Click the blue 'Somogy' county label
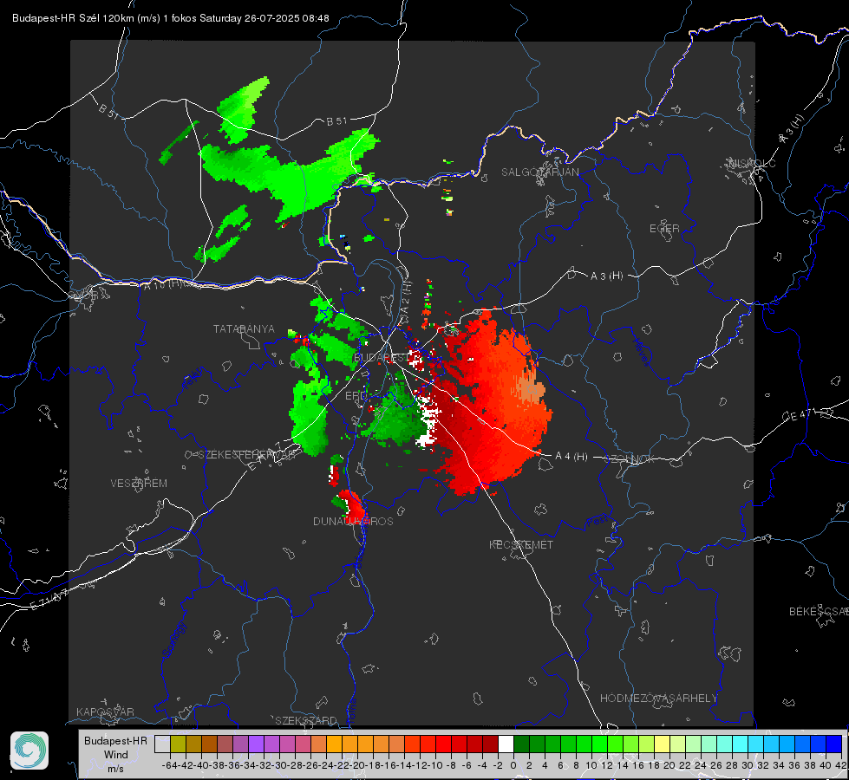849x780 pixels. [x=174, y=640]
